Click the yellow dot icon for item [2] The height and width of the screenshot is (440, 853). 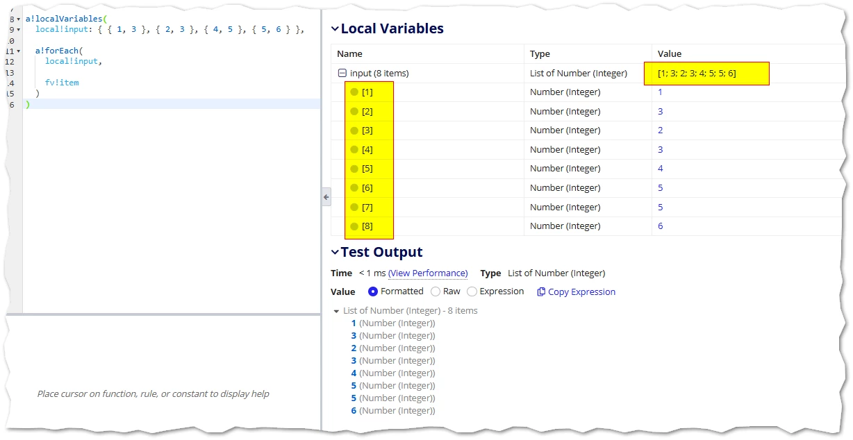[354, 112]
